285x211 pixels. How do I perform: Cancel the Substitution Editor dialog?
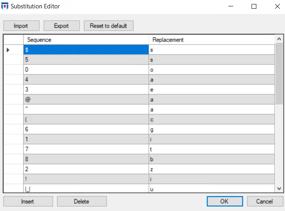coord(265,201)
